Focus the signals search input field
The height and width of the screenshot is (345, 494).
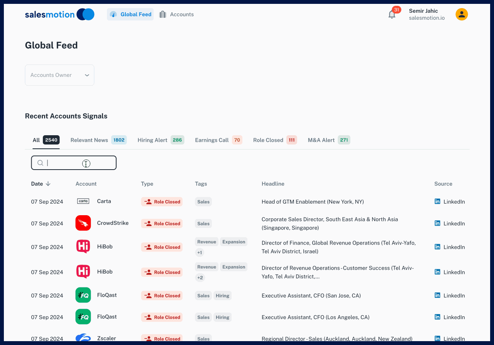coord(77,163)
